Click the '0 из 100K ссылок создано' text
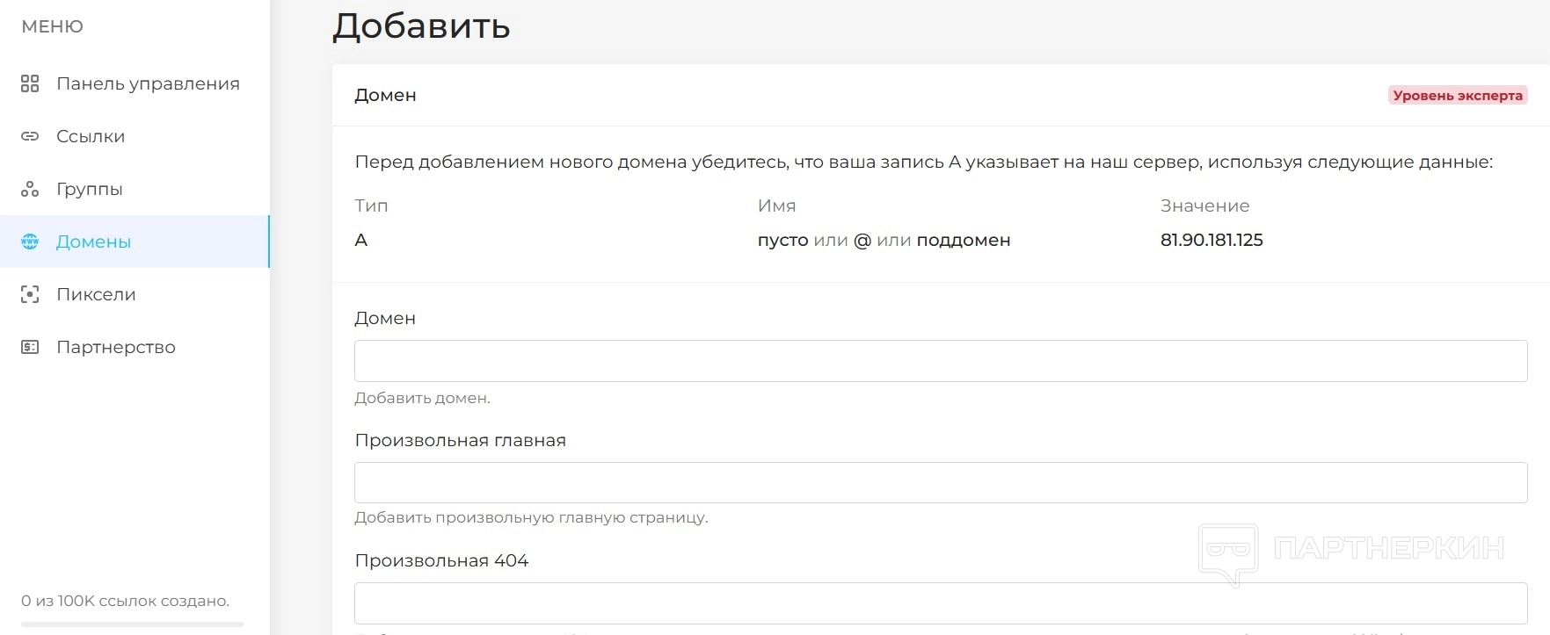Screen dimensions: 1550x635 (x=125, y=601)
